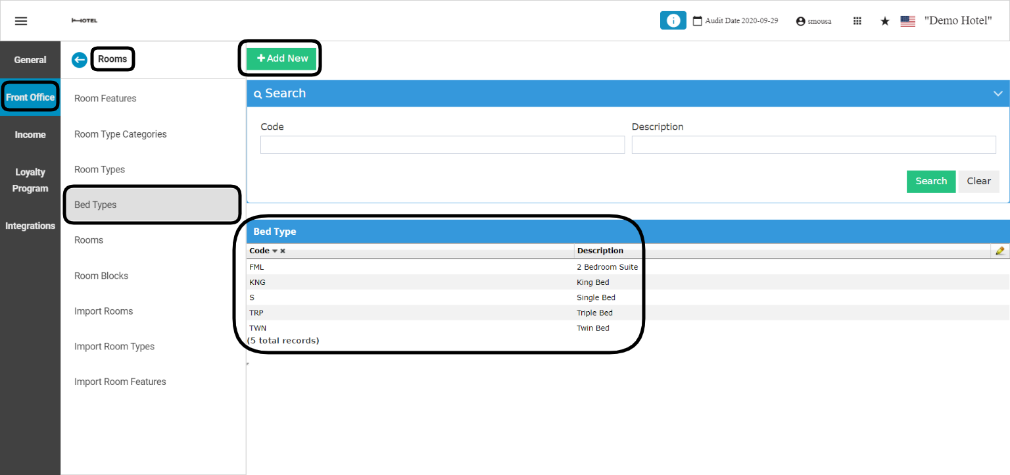
Task: Select the US flag language icon
Action: (907, 21)
